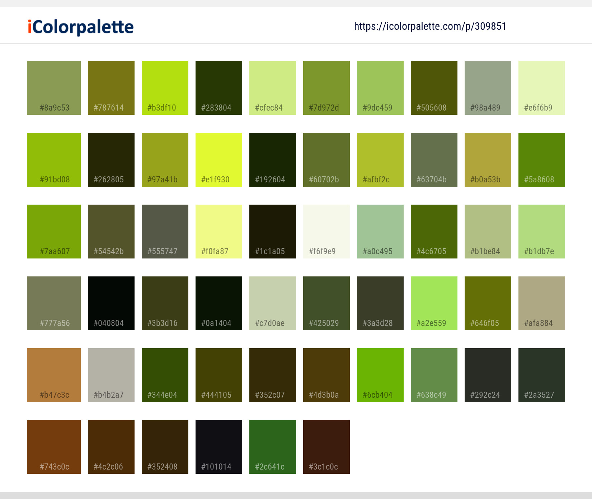Select the #5a8608 green swatch
Viewport: 592px width, 499px height.
(542, 160)
